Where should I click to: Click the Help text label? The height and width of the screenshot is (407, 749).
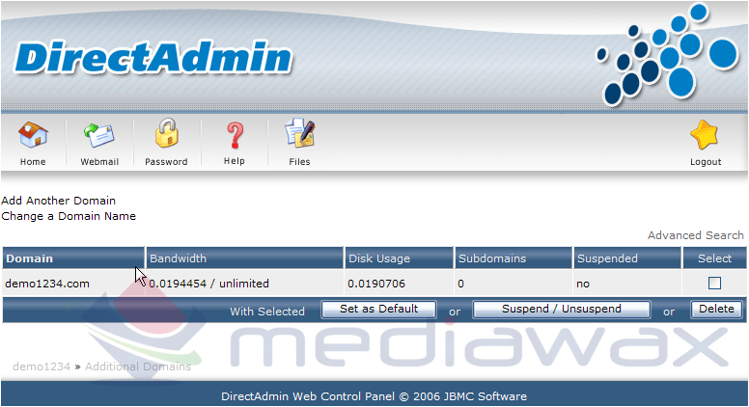click(234, 161)
